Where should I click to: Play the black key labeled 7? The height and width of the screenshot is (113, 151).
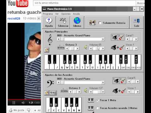[90, 59]
